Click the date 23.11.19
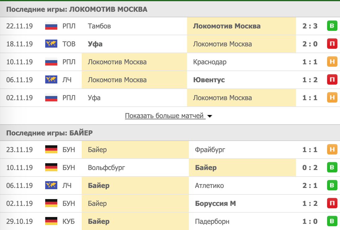The image size is (340, 230). (19, 150)
